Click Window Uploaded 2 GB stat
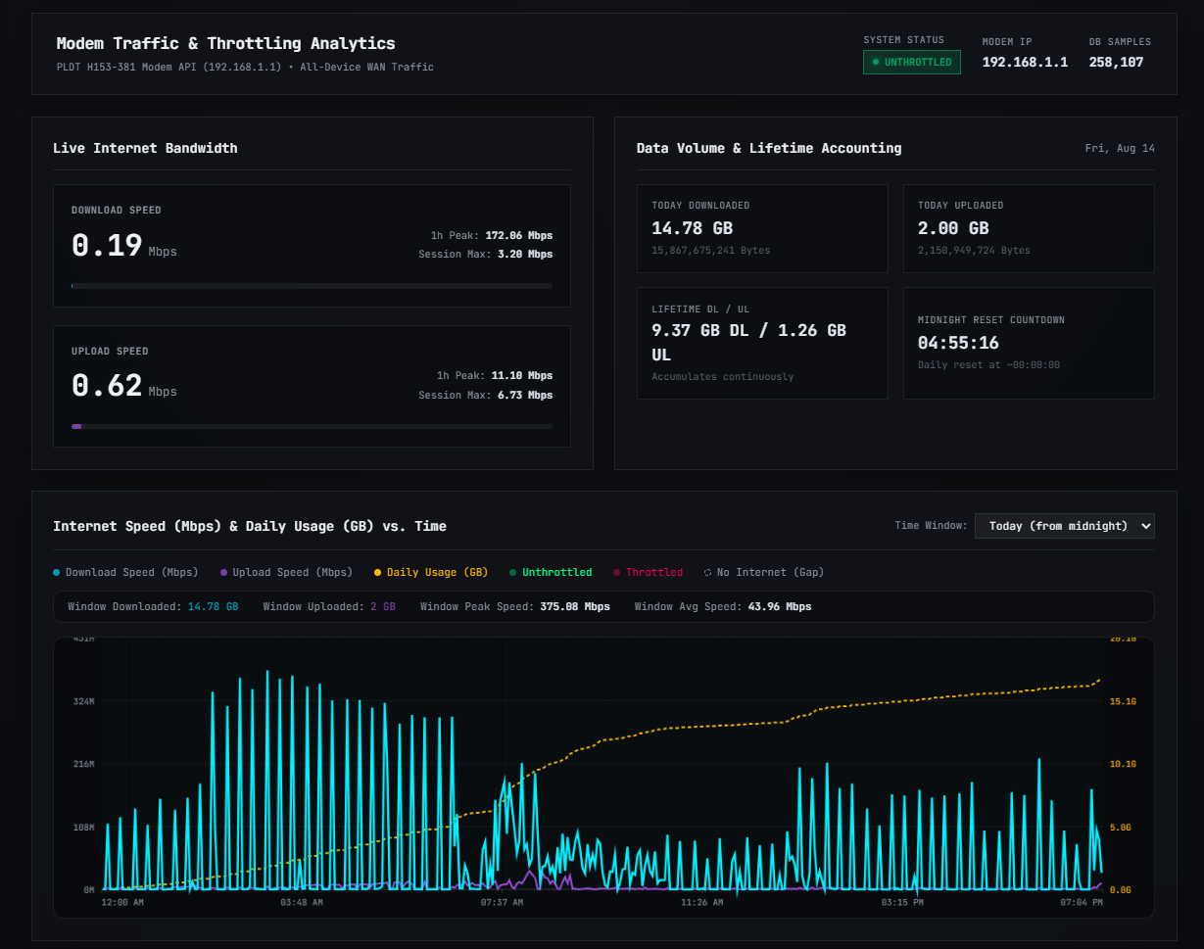 tap(329, 606)
